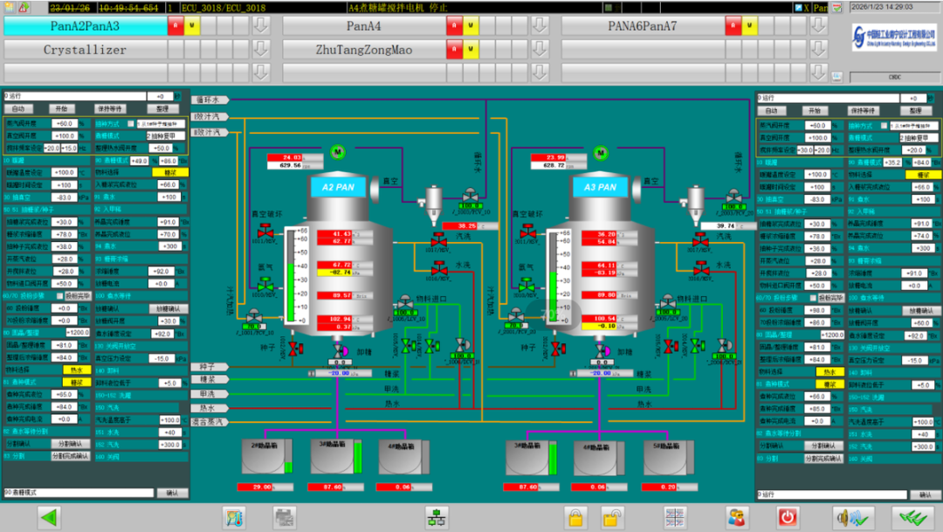Expand the down arrow beside PanA2PanA3
This screenshot has height=532, width=943.
click(x=260, y=25)
